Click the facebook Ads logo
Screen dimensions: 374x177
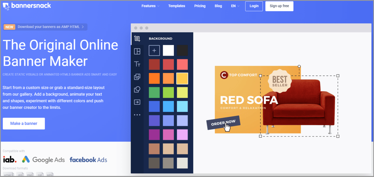click(x=88, y=160)
